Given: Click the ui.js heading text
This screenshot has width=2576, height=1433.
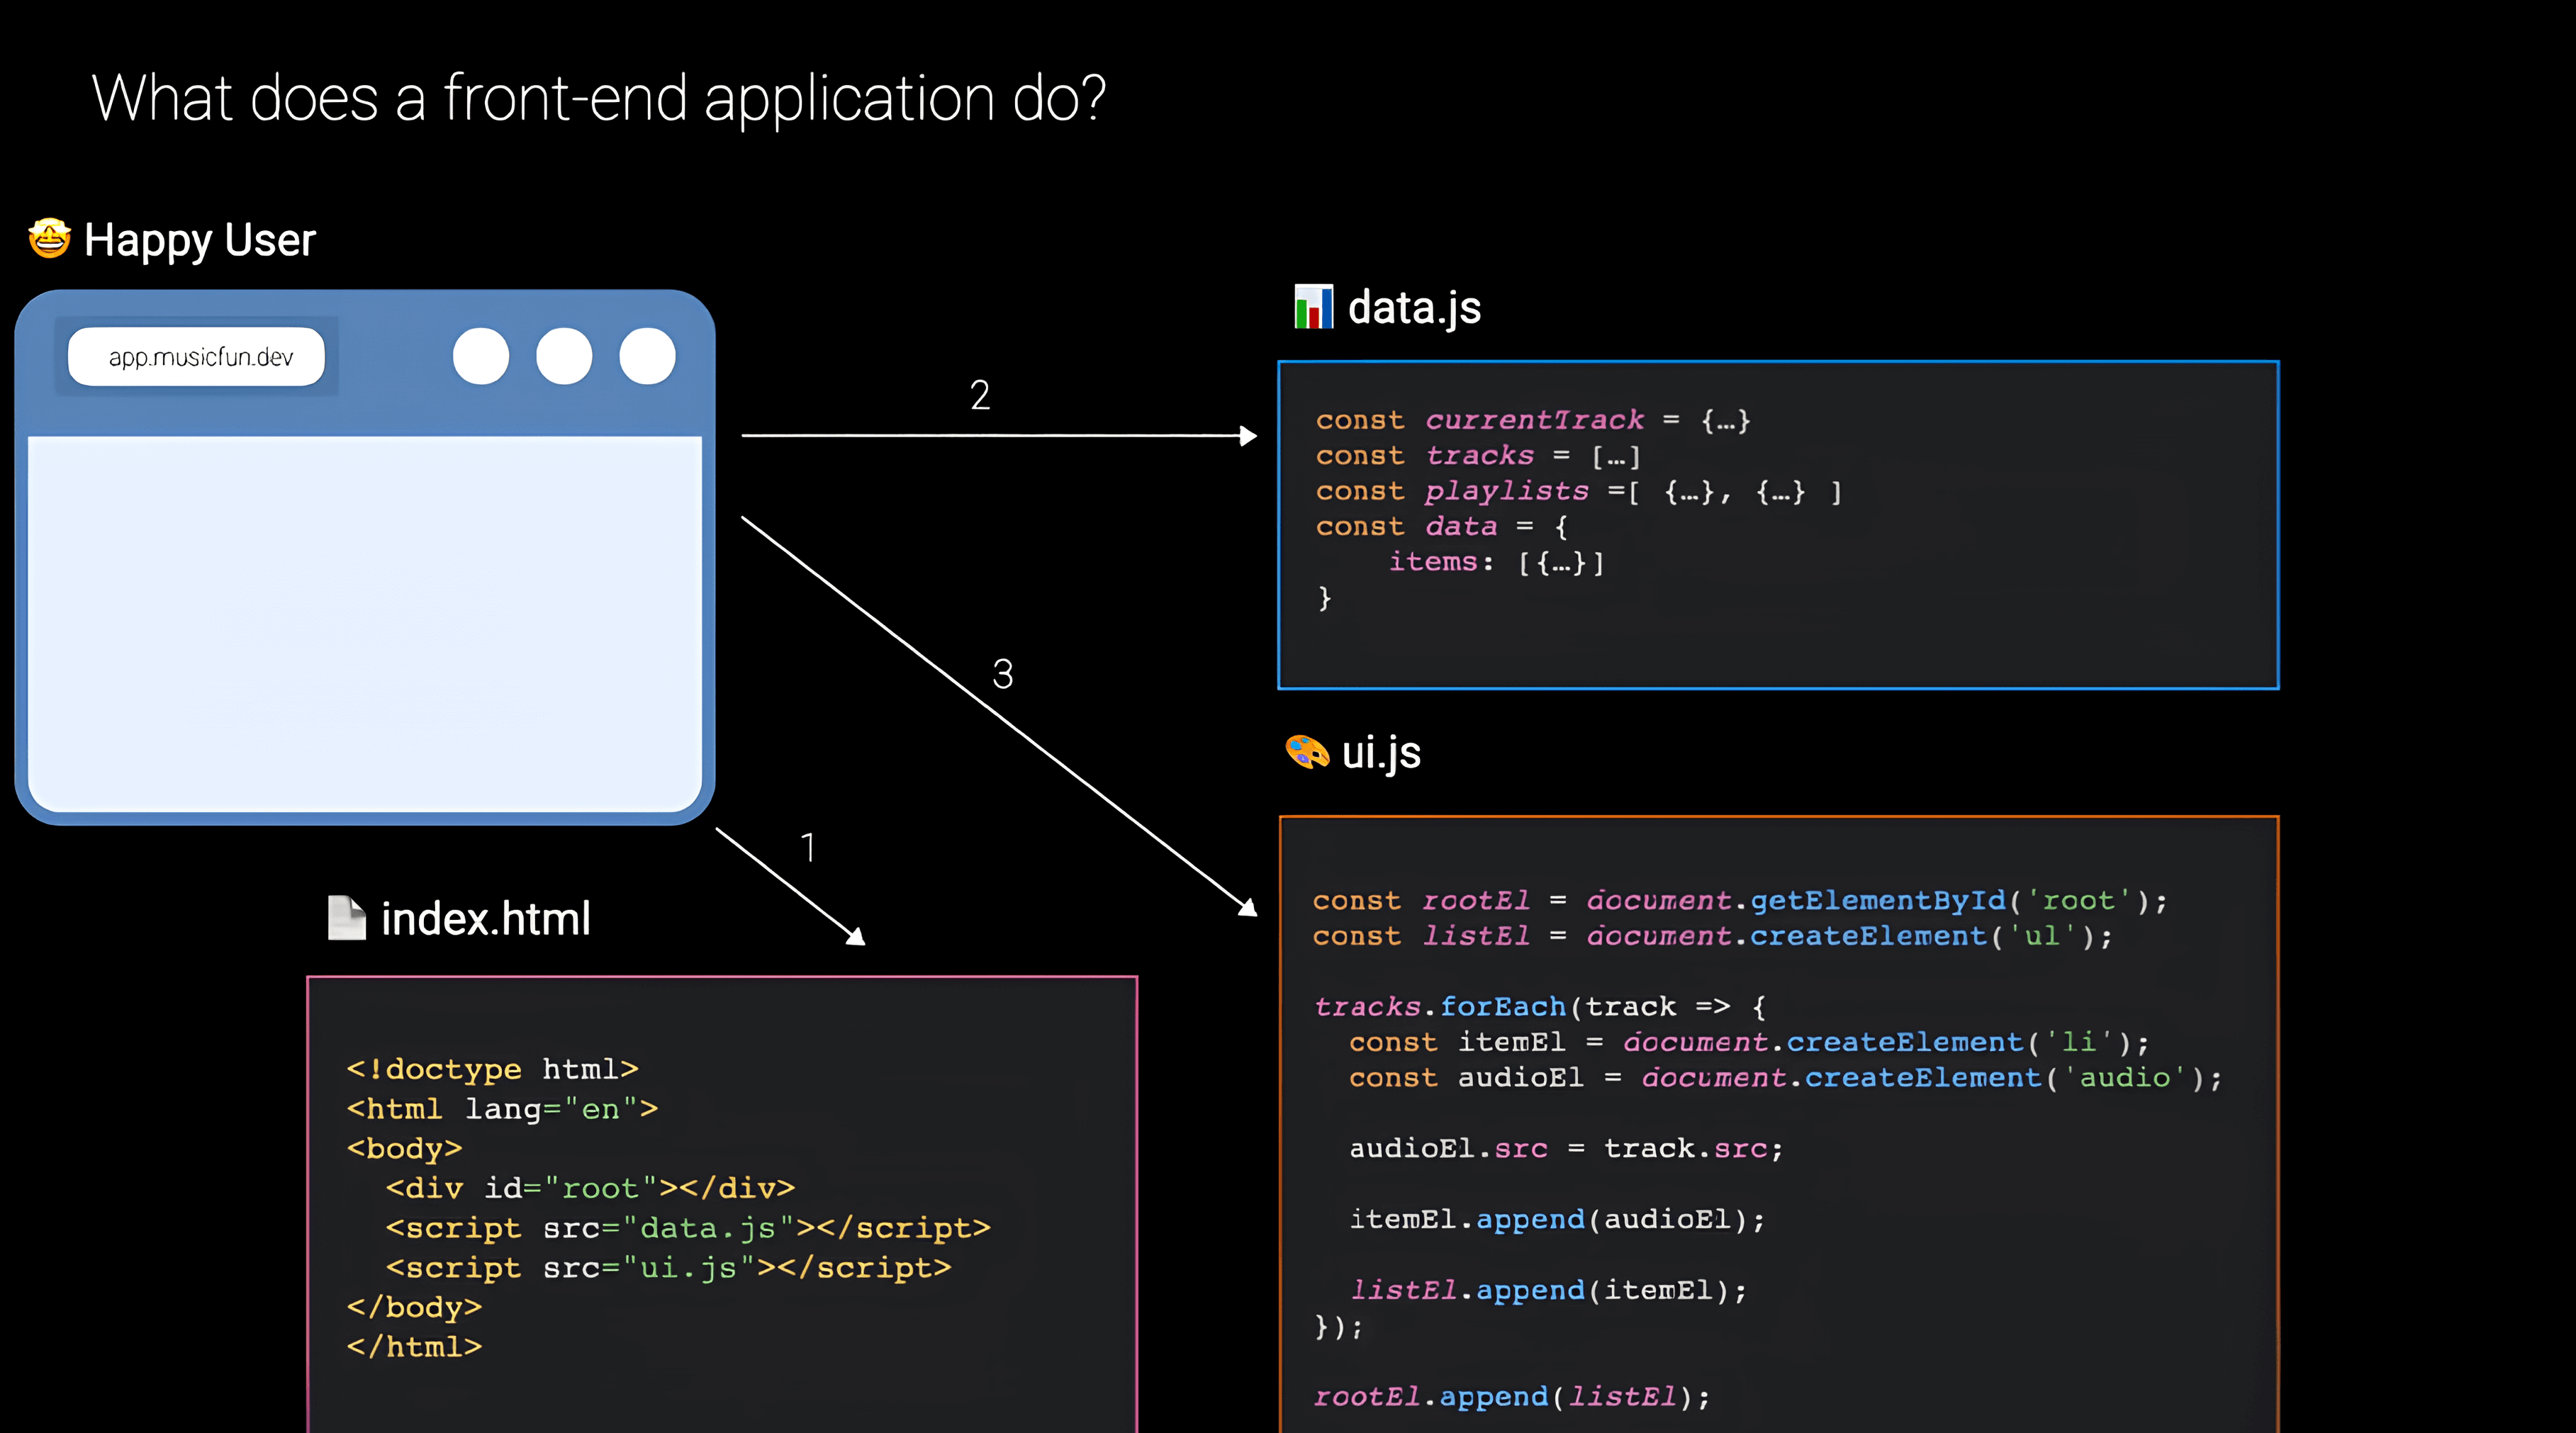Looking at the screenshot, I should pos(1381,752).
